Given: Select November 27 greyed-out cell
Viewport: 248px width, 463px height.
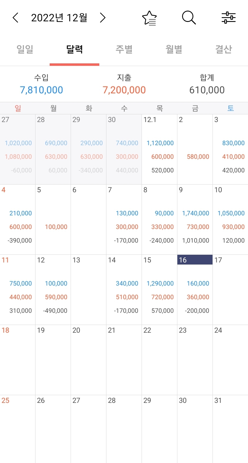Looking at the screenshot, I should pos(17,149).
